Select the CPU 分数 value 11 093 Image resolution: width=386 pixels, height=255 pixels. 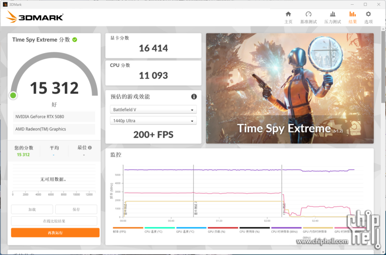point(153,76)
